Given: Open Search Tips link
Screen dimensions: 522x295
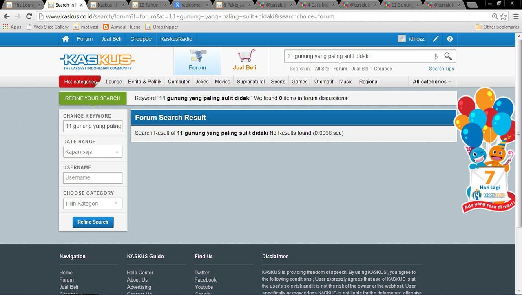Looking at the screenshot, I should click(442, 69).
